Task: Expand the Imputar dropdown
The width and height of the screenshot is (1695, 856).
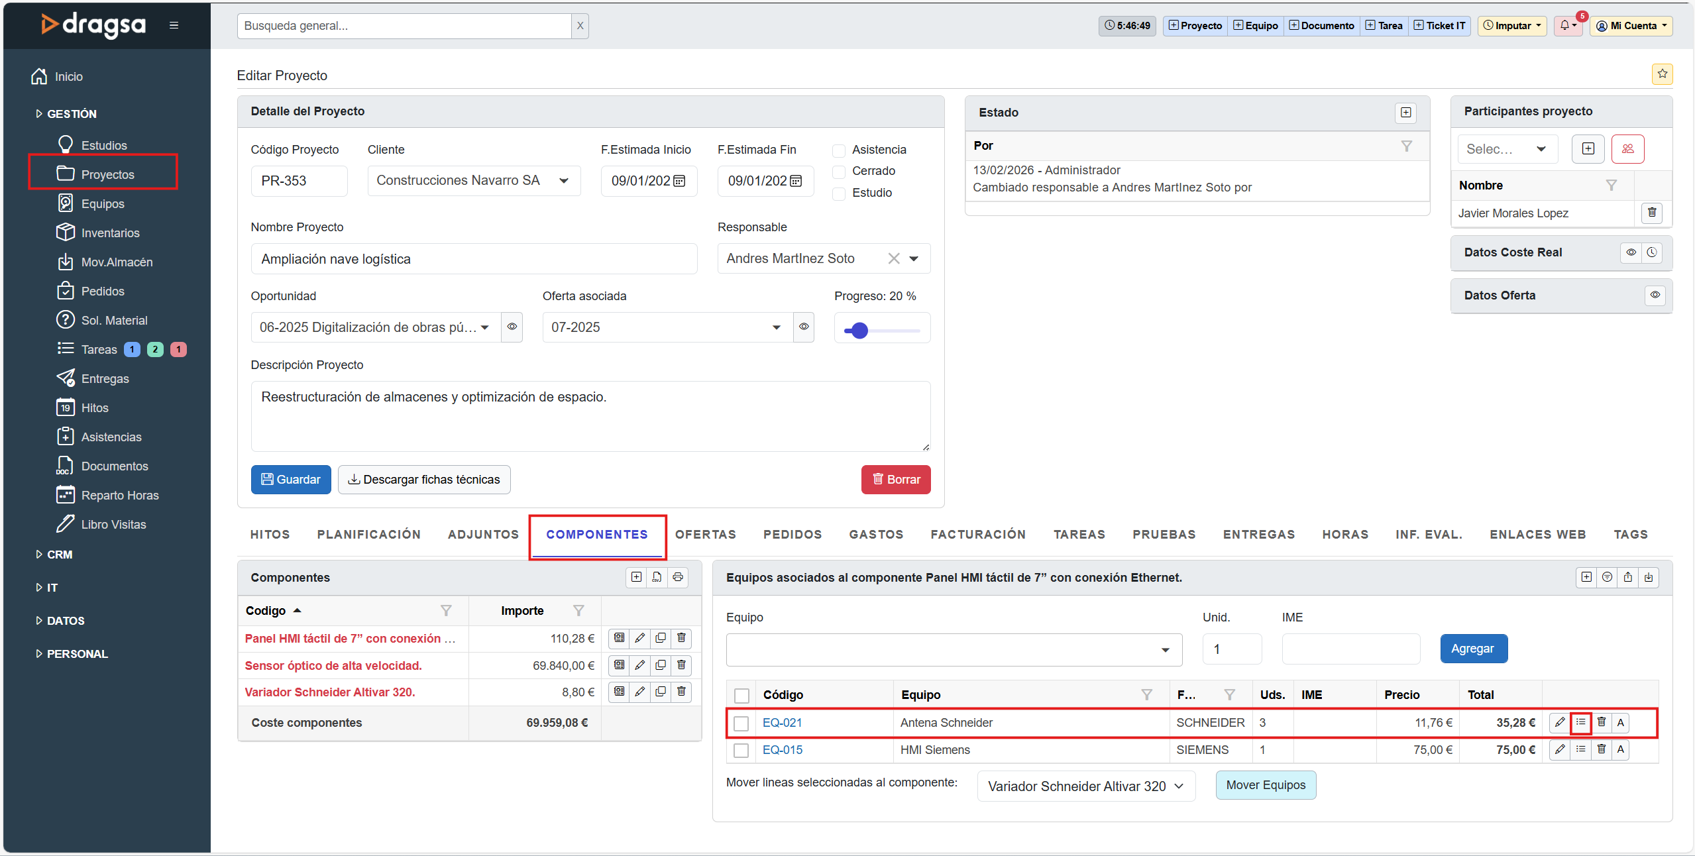Action: pos(1512,25)
